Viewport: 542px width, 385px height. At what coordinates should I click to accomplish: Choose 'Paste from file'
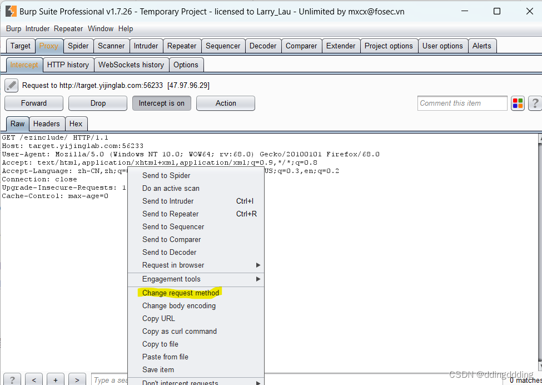coord(196,357)
